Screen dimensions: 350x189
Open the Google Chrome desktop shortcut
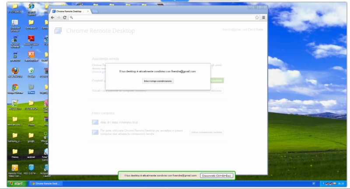15,87
